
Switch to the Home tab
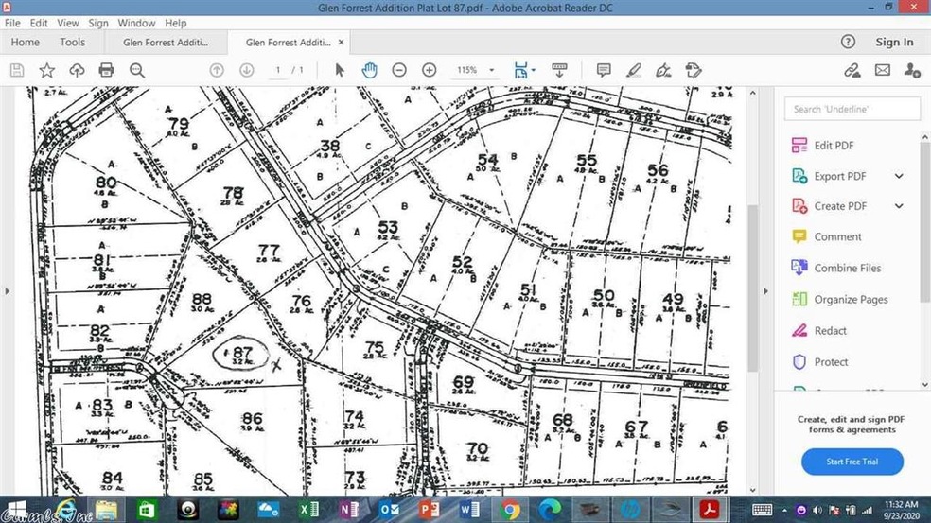tap(25, 43)
